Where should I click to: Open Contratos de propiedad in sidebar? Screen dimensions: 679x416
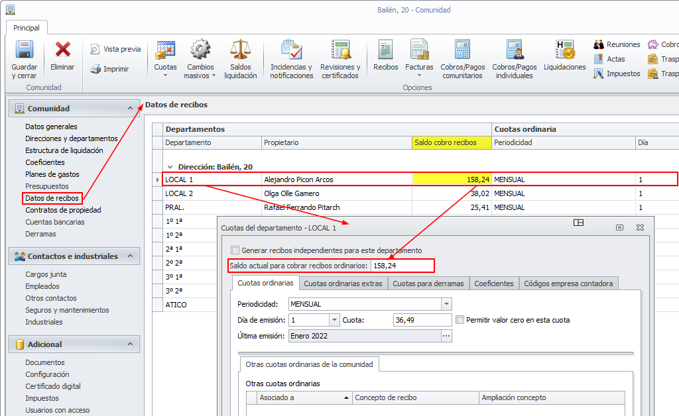63,210
